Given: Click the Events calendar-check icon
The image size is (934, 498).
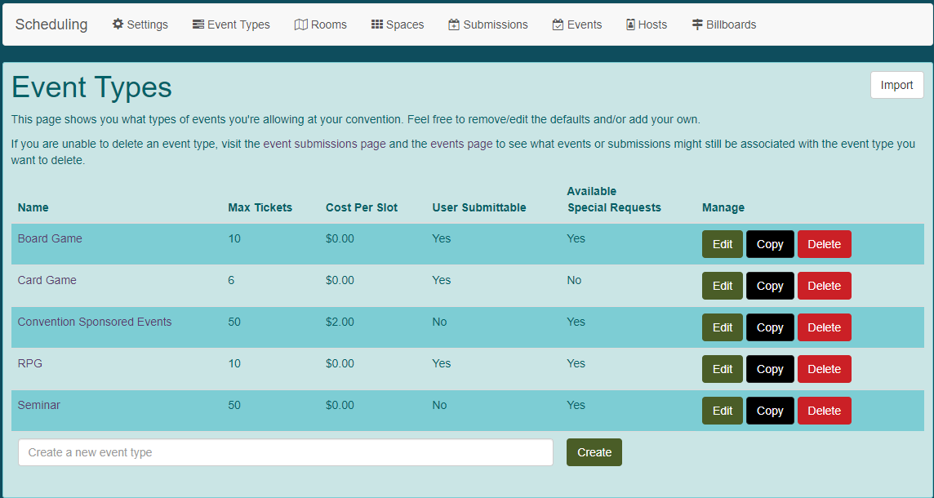Looking at the screenshot, I should click(558, 24).
